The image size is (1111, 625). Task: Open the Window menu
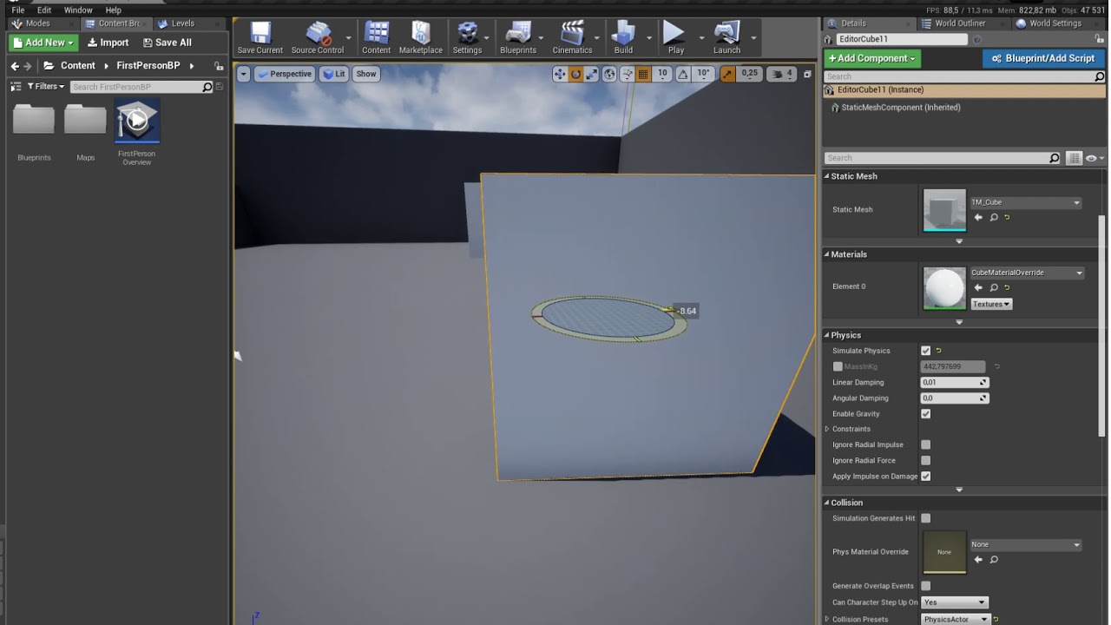tap(78, 10)
